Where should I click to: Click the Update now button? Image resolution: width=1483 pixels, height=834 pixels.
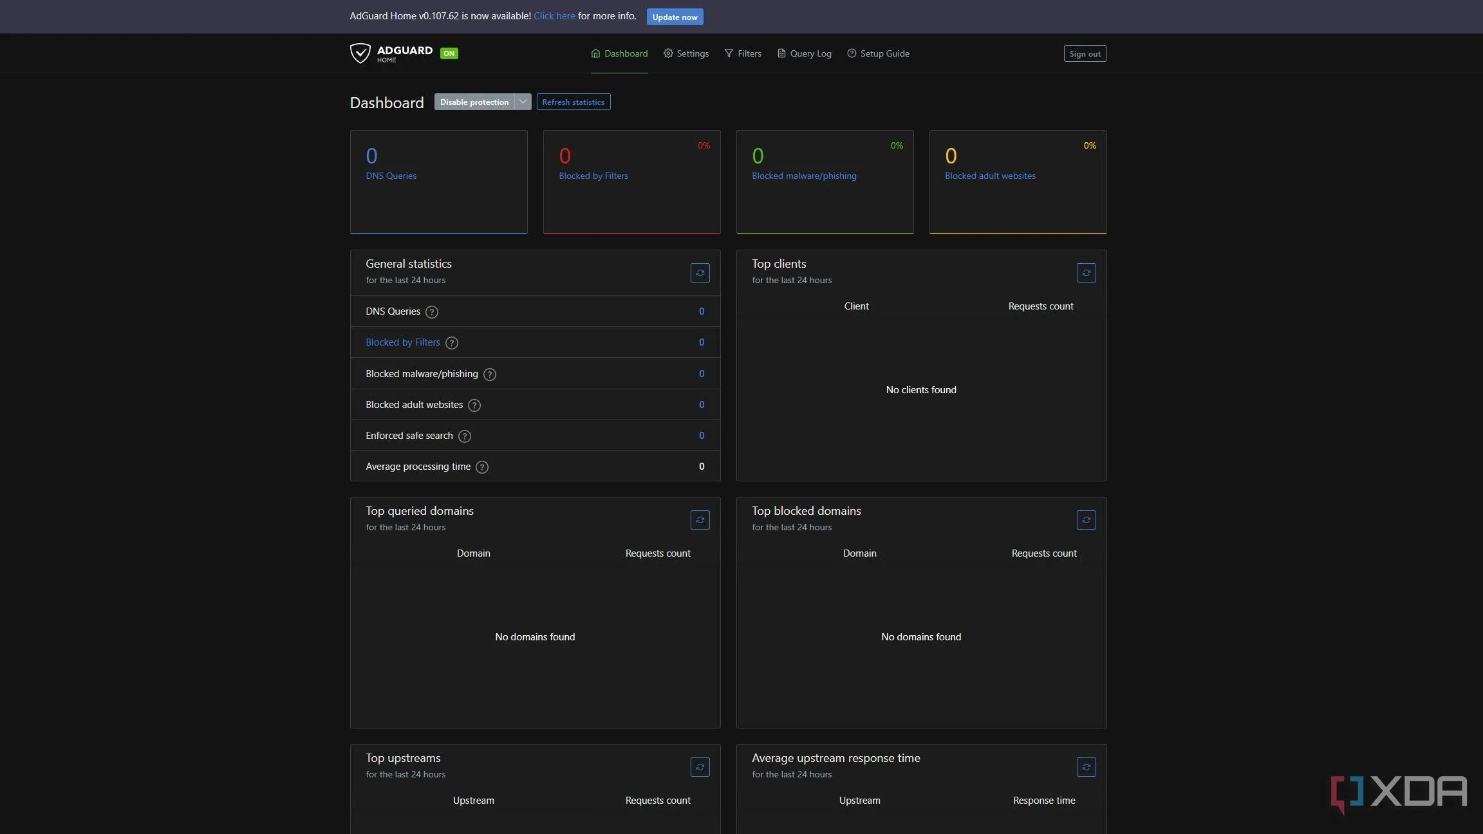coord(675,17)
